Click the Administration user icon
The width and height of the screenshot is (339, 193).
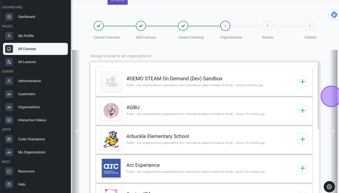(x=9, y=81)
